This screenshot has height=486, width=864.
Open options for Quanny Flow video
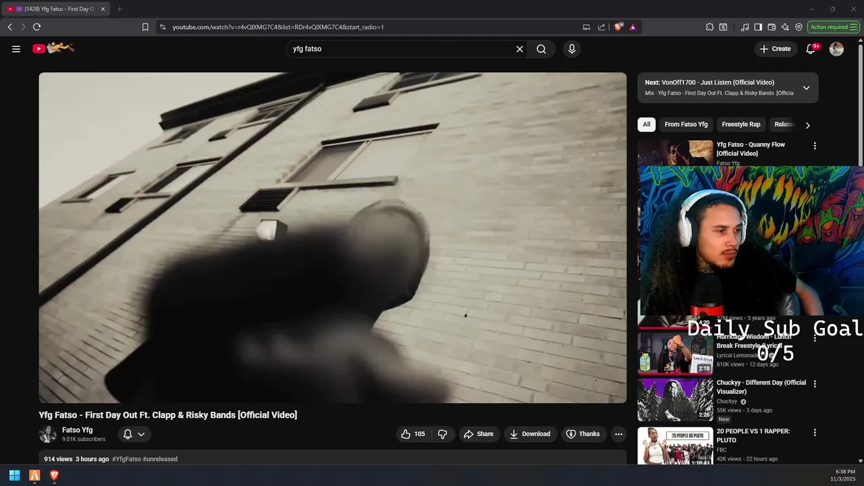click(815, 146)
